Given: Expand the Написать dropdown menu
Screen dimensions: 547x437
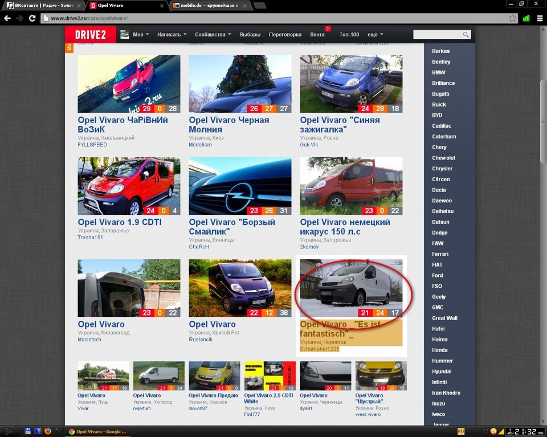Looking at the screenshot, I should pos(172,35).
